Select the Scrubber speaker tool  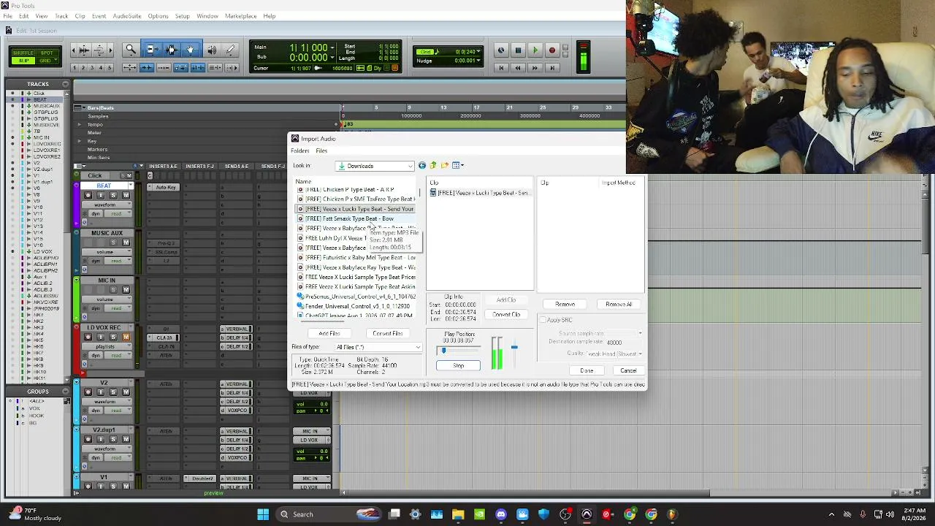tap(211, 50)
